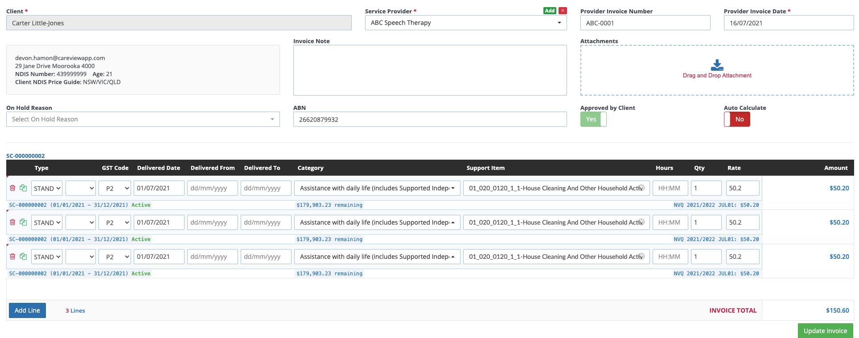Duplicate the third invoice line via copy icon
The image size is (859, 338).
23,257
